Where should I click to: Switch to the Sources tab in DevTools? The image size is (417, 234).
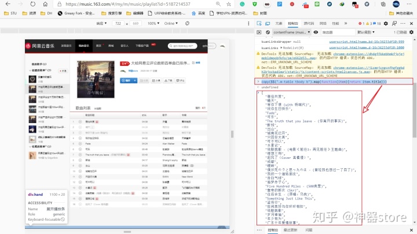[309, 23]
